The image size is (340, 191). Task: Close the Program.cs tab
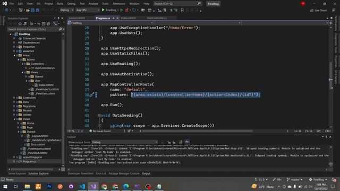117,18
